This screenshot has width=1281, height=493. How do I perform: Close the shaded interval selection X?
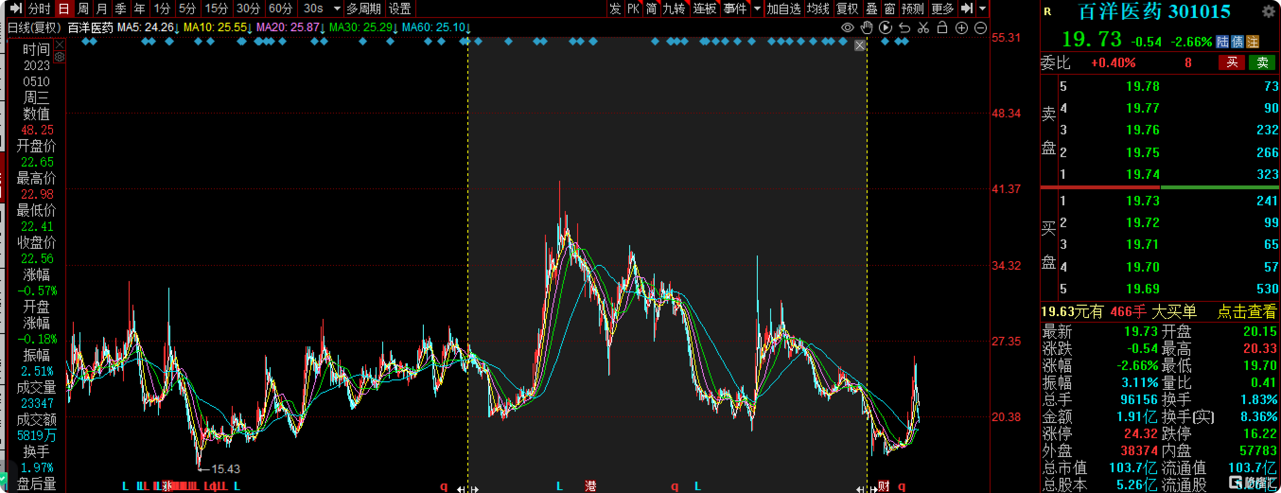tap(860, 46)
